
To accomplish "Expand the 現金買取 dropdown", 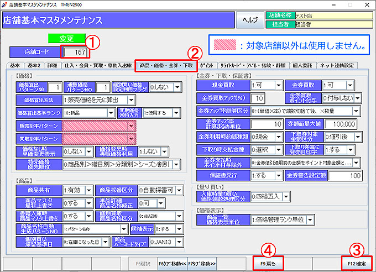I will point(276,86).
